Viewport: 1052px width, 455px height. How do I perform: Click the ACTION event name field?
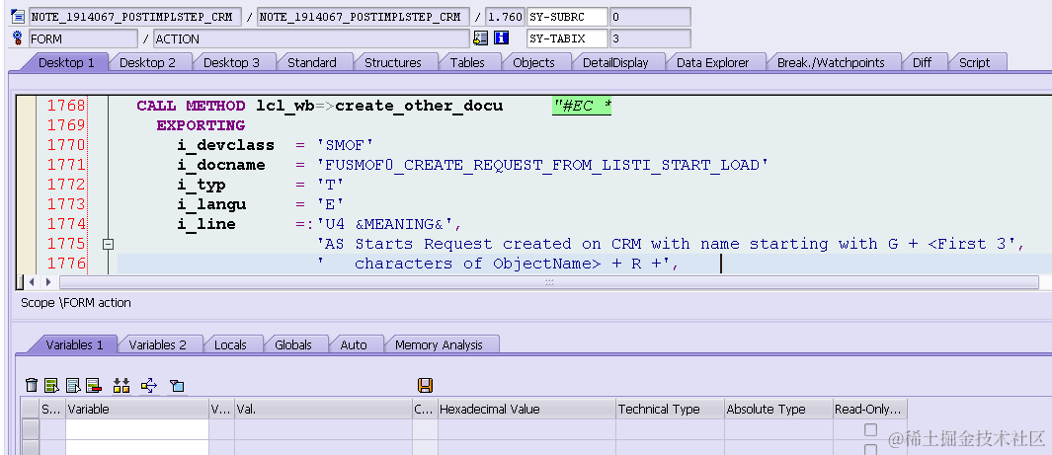(x=311, y=38)
